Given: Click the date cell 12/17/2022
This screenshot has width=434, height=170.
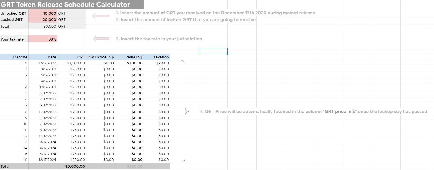Looking at the screenshot, I should 43,112.
